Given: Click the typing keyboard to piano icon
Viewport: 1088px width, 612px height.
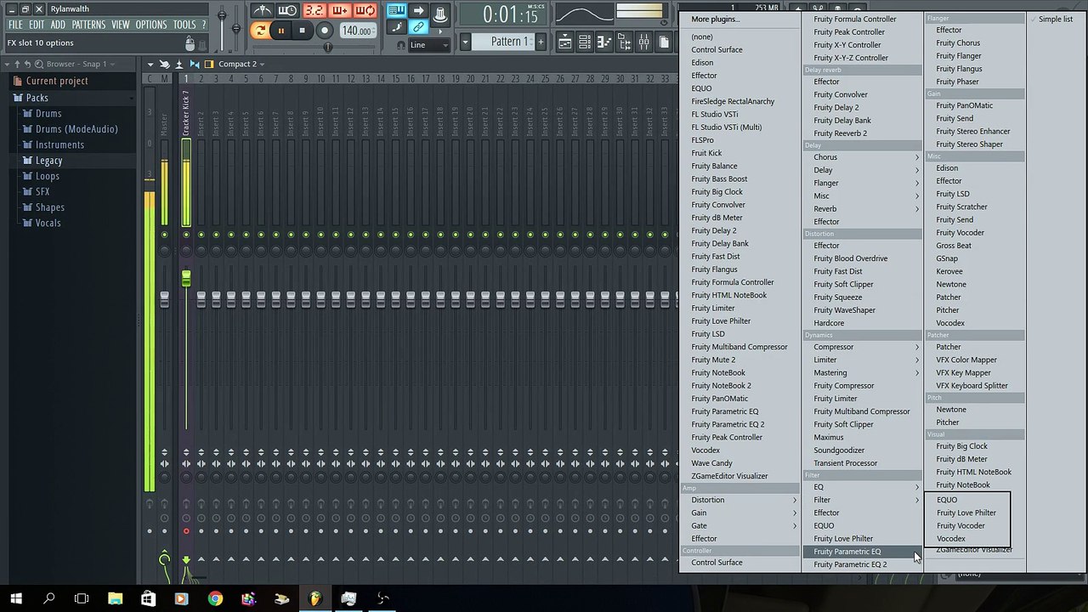Looking at the screenshot, I should [396, 11].
